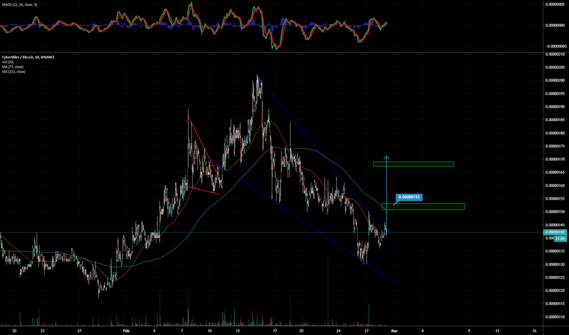The image size is (569, 335).
Task: Click the 0.00000170 price axis label
Action: pos(555,160)
